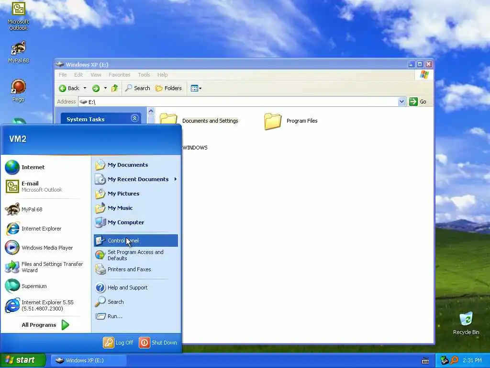
Task: Collapse the System Tasks panel
Action: point(134,118)
